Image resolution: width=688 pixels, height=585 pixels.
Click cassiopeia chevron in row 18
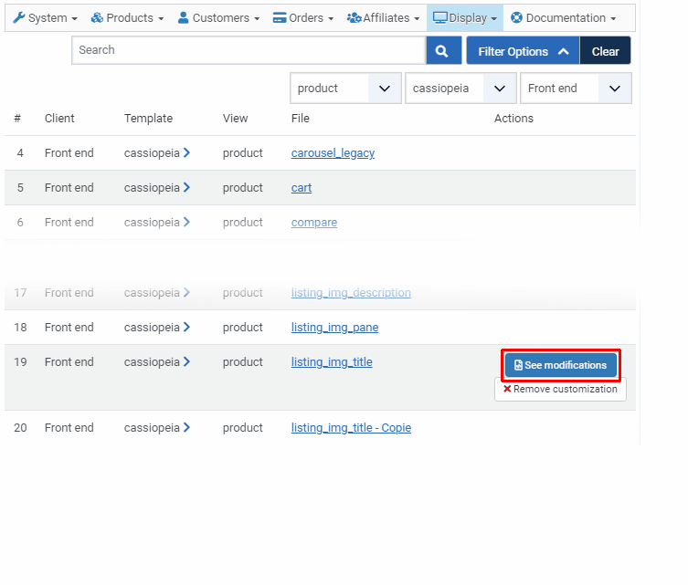tap(187, 327)
